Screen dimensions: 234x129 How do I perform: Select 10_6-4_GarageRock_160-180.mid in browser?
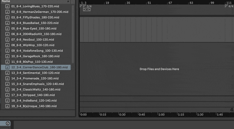[36, 56]
